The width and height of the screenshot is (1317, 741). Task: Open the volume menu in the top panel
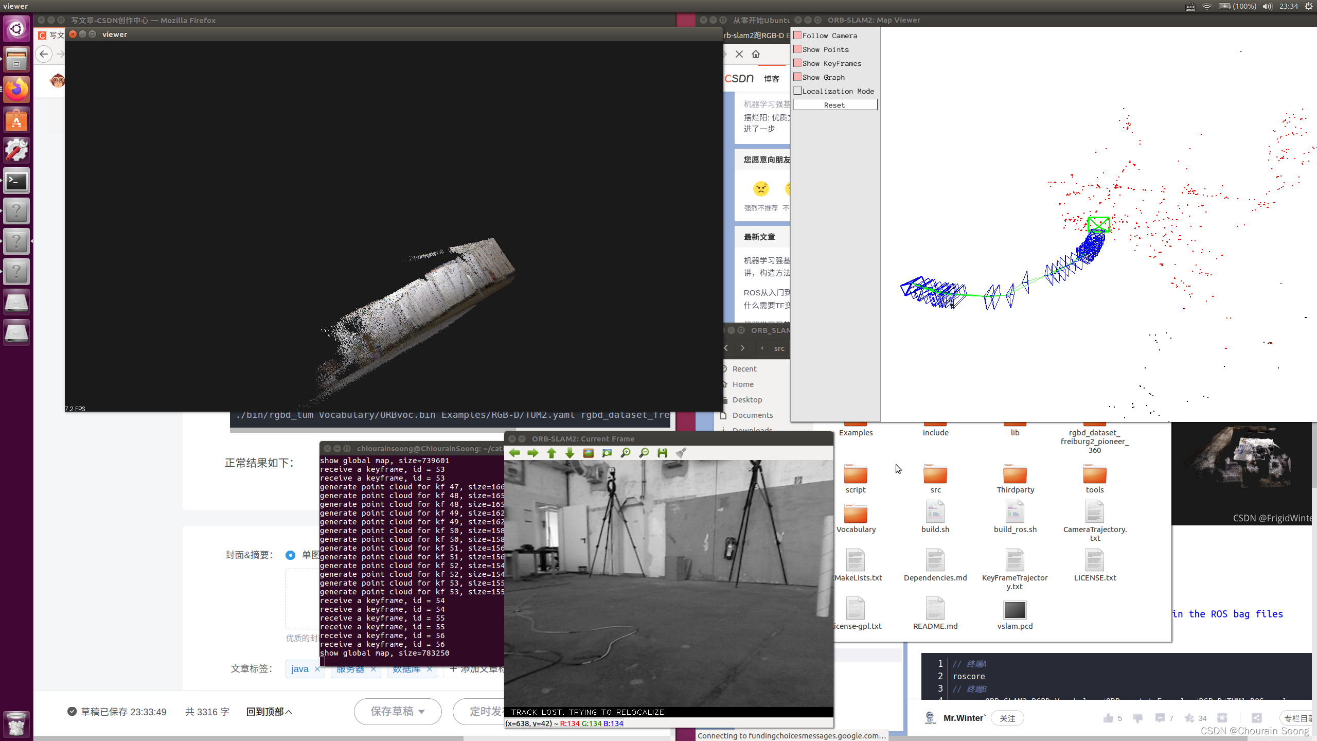(x=1267, y=6)
